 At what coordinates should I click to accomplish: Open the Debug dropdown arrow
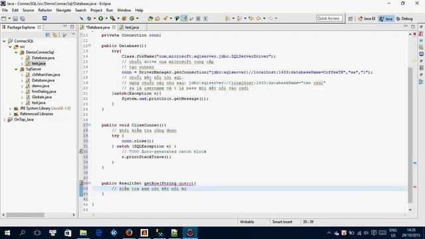[x=94, y=19]
